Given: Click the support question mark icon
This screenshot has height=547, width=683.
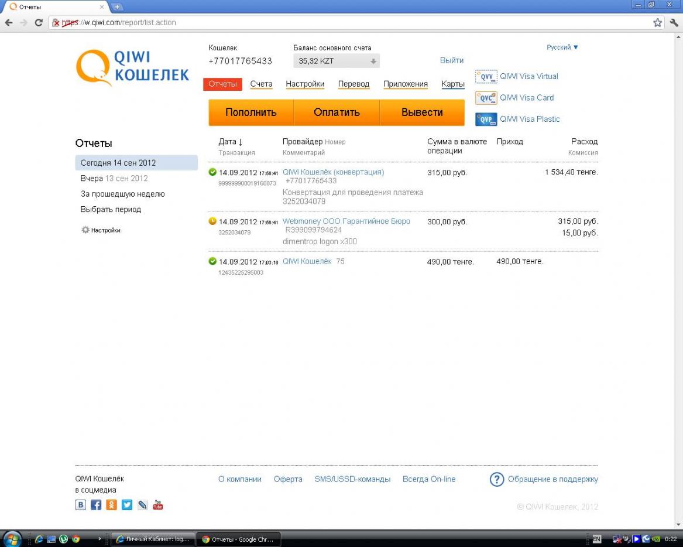Looking at the screenshot, I should pyautogui.click(x=496, y=480).
